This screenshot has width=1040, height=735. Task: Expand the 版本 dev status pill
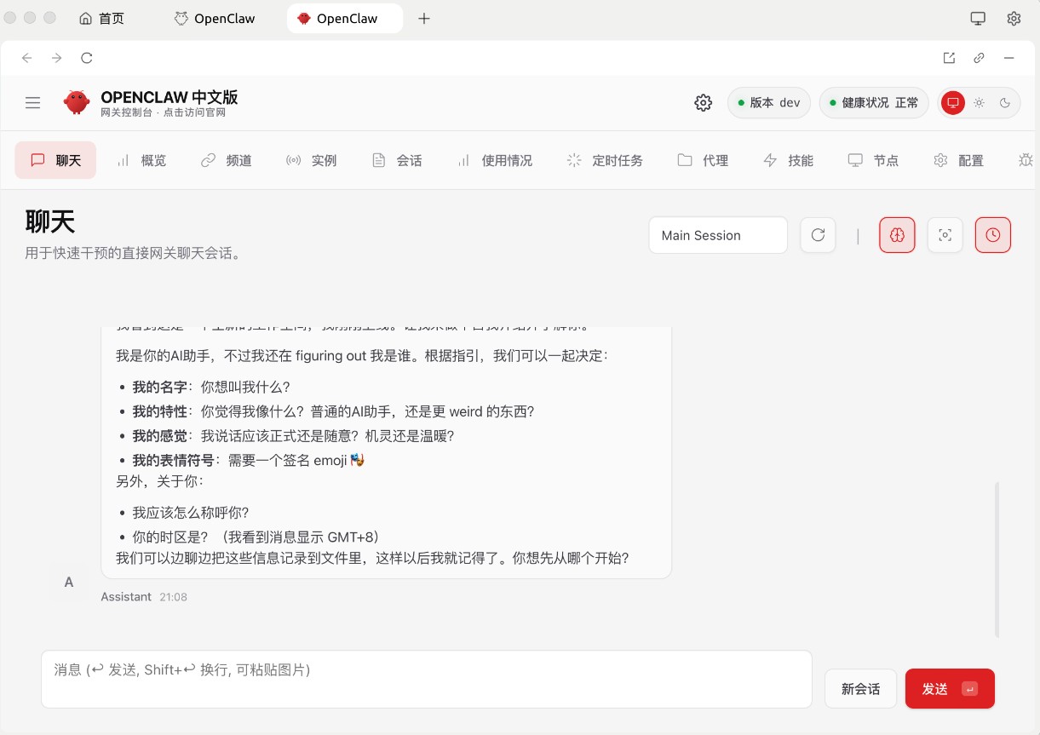click(768, 102)
